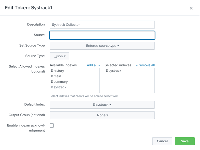Focus the Source input field
200x150 pixels.
102,35
